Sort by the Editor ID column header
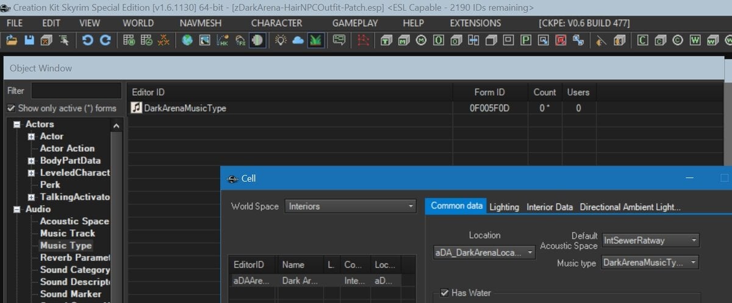This screenshot has height=303, width=732. tap(290, 92)
